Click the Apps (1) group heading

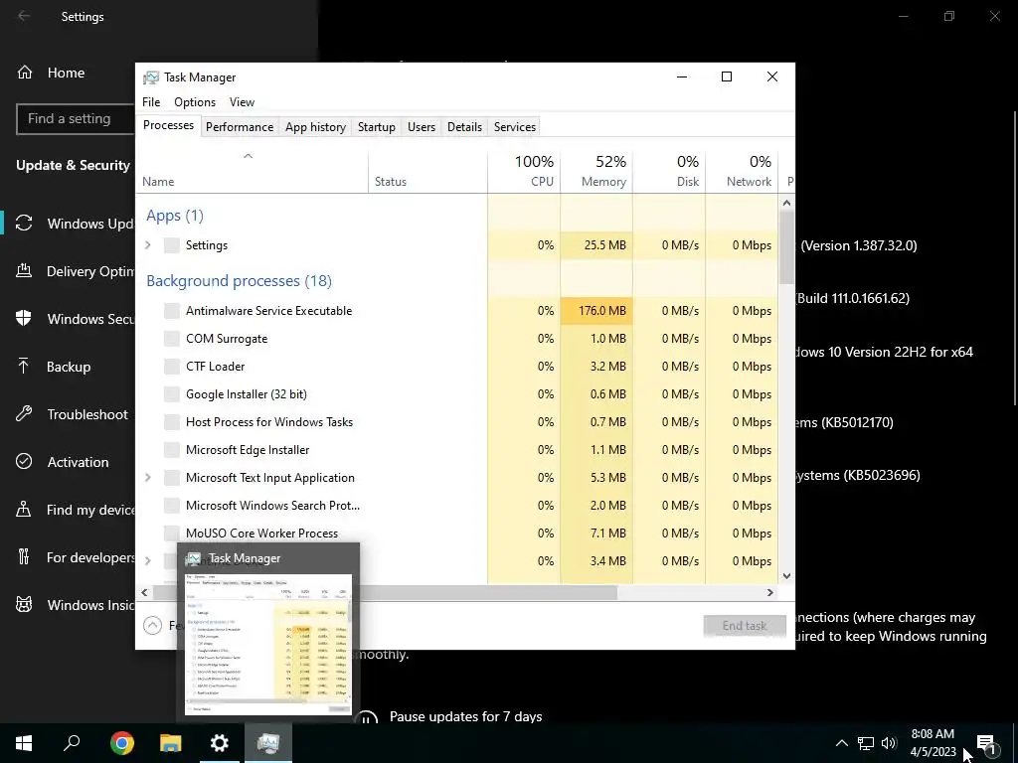[175, 216]
